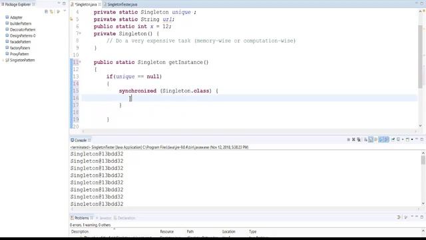Click the Pin Console icon

click(x=393, y=139)
